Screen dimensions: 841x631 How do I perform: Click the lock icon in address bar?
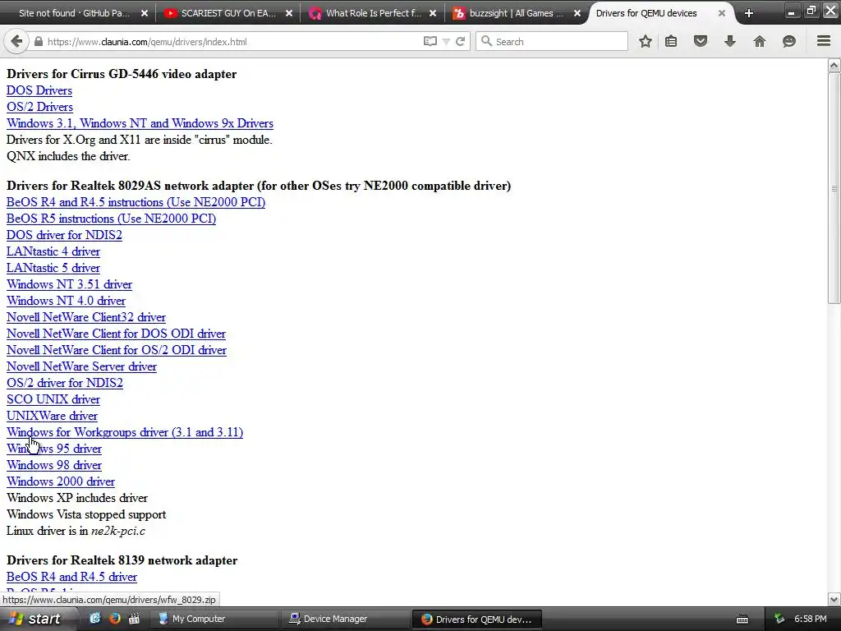(x=39, y=41)
